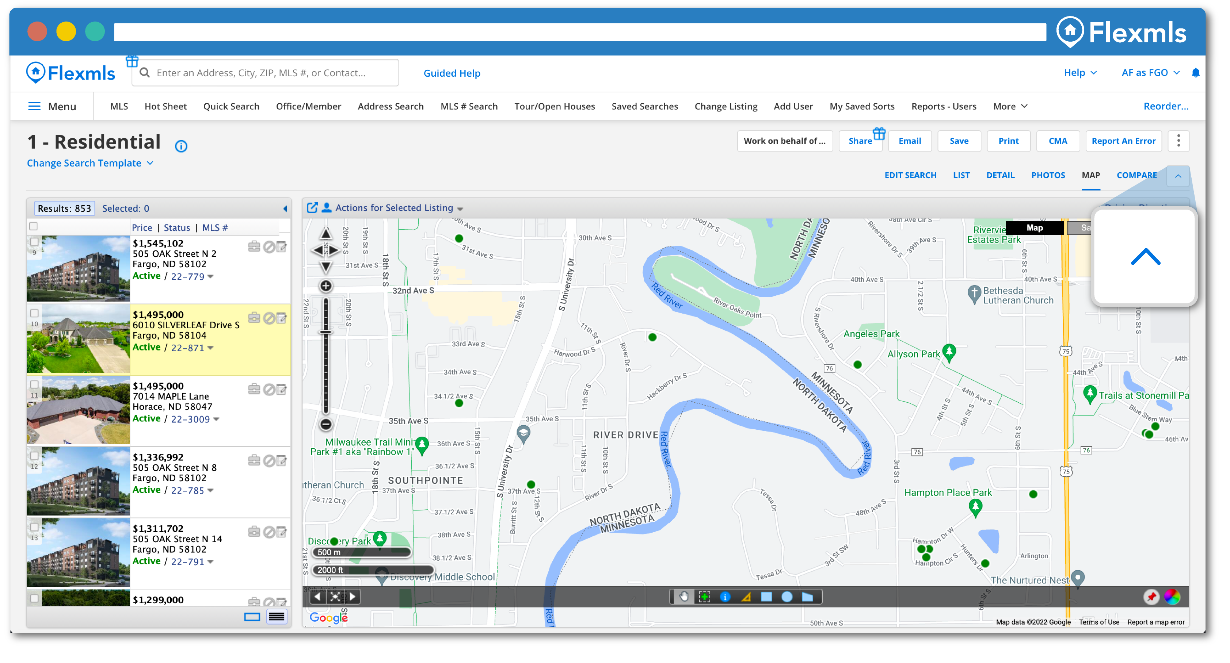The image size is (1230, 663).
Task: Open the color wheel map overlay picker
Action: 1172,597
